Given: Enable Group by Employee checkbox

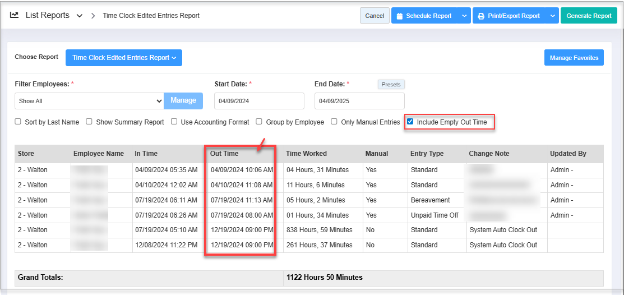Looking at the screenshot, I should pyautogui.click(x=260, y=122).
